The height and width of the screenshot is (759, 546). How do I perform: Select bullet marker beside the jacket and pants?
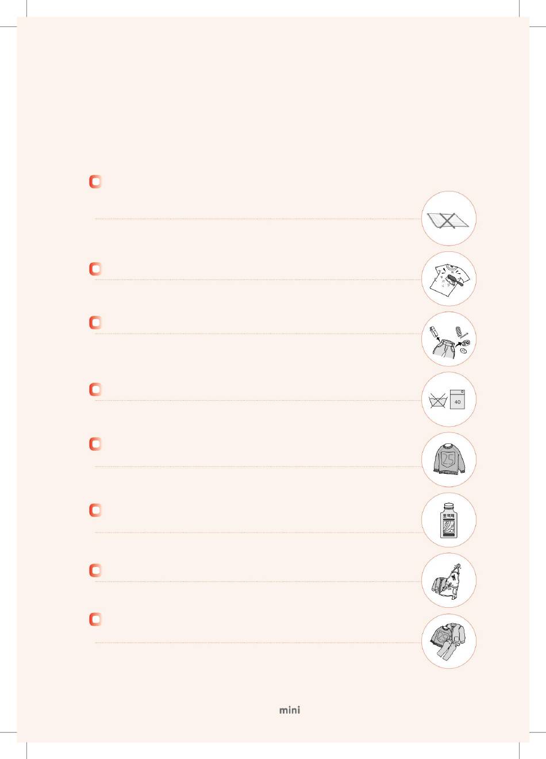(95, 619)
